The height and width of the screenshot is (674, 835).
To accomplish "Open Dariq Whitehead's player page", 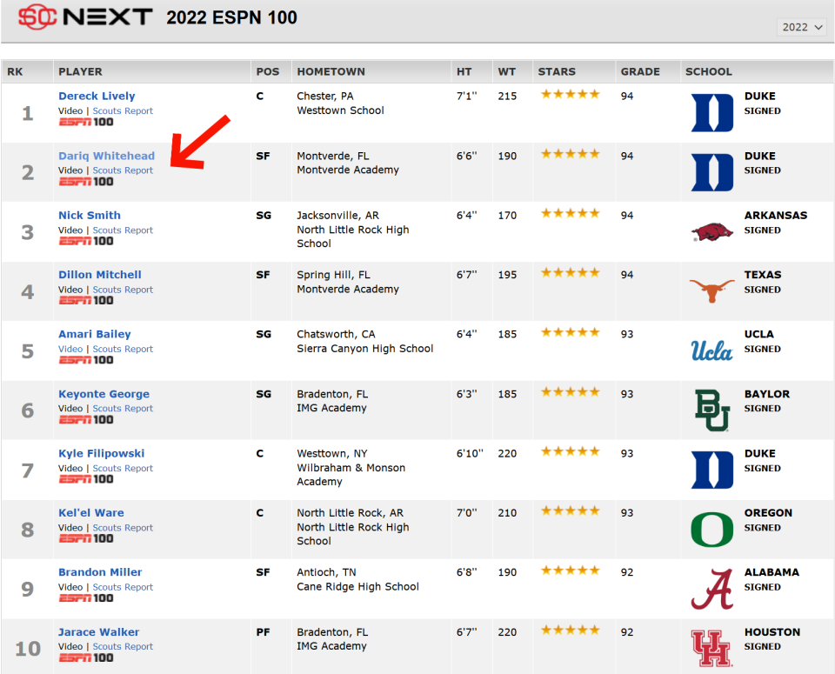I will [106, 157].
